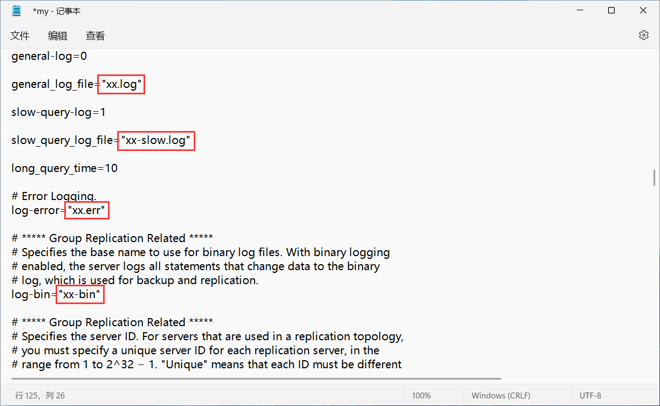The height and width of the screenshot is (406, 660).
Task: Click the horizontal scrollbar at bottom
Action: coord(256,379)
